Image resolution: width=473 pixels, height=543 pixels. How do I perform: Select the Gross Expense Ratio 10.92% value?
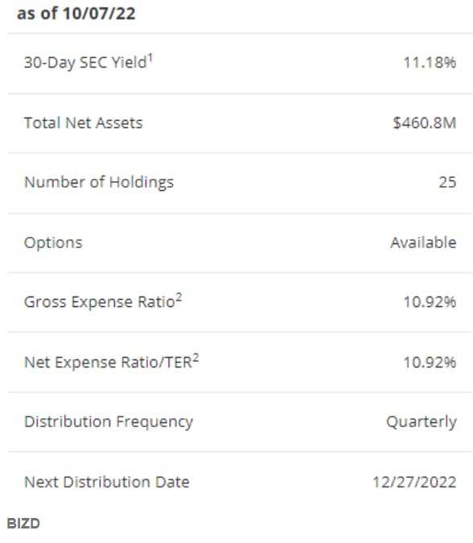pos(430,302)
